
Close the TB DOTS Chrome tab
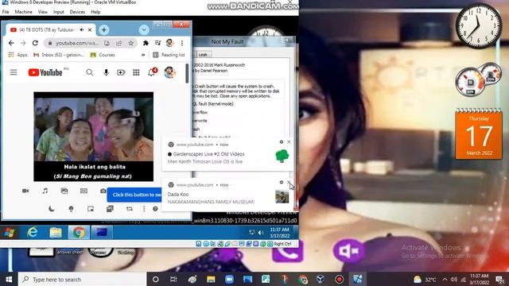(x=90, y=30)
